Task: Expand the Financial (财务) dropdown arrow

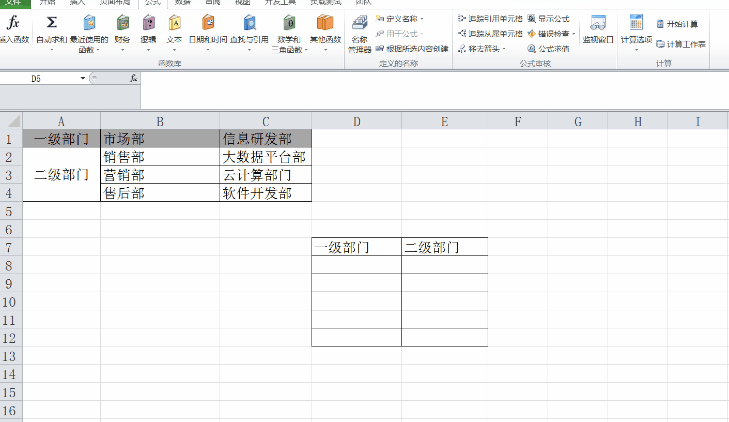Action: pos(122,50)
